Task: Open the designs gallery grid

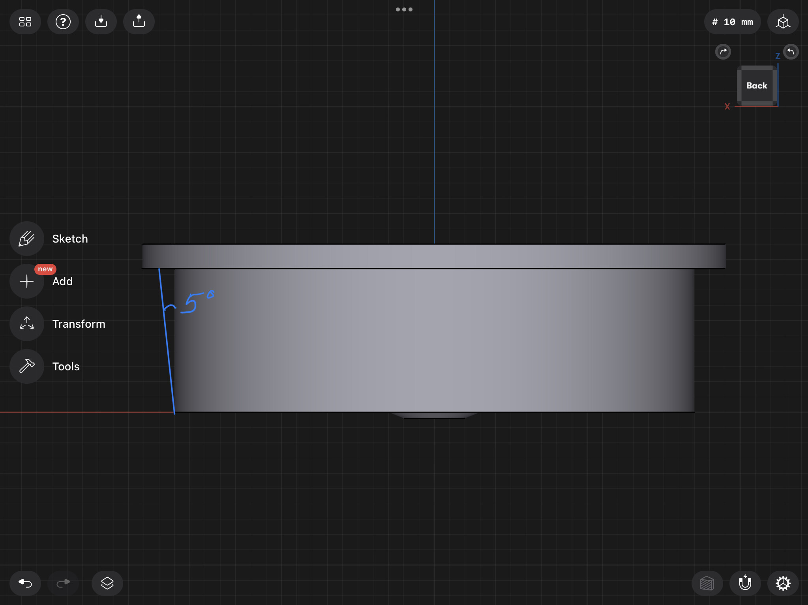Action: [25, 22]
